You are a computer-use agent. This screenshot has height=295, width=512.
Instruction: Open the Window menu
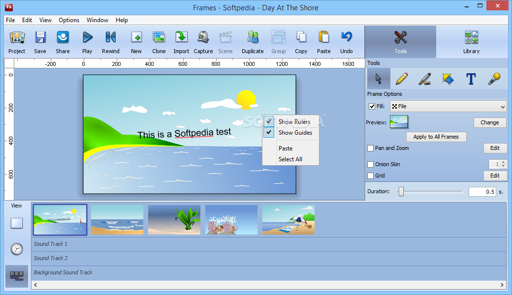(97, 20)
